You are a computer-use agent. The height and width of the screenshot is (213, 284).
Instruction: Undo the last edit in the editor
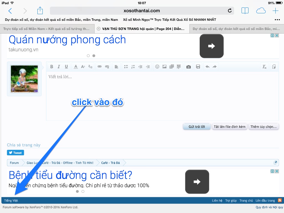point(207,67)
